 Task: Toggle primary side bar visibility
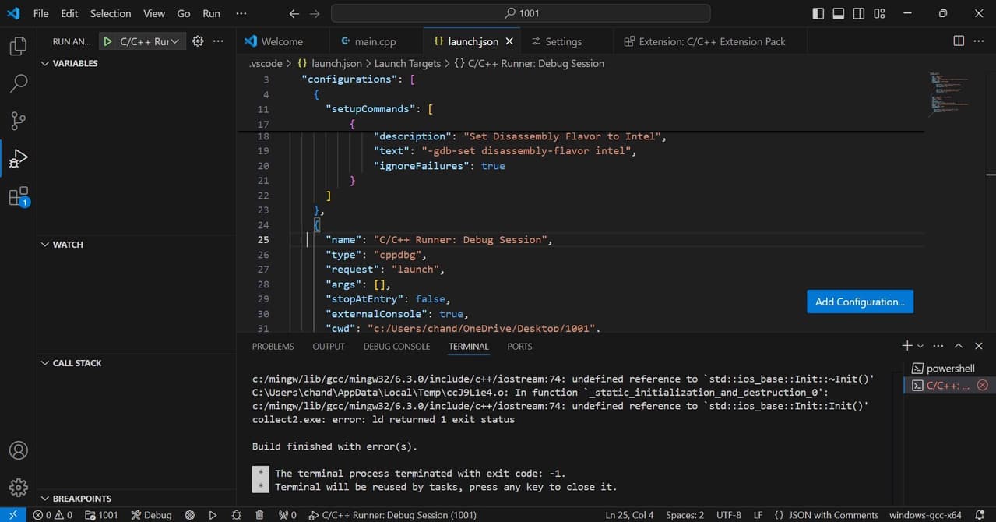click(818, 13)
